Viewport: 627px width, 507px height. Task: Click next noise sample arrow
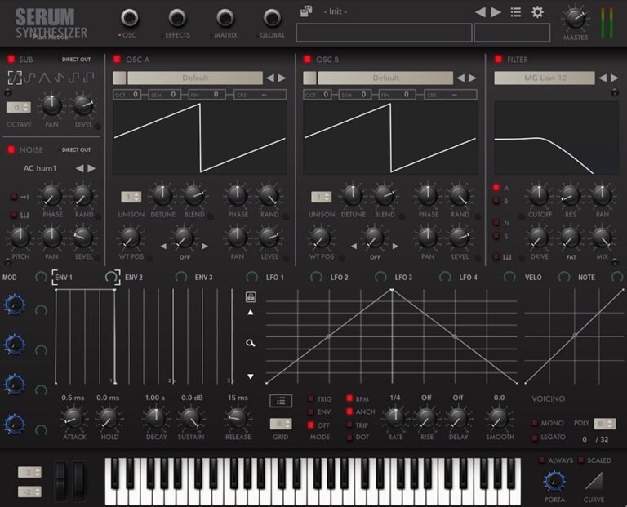click(91, 168)
